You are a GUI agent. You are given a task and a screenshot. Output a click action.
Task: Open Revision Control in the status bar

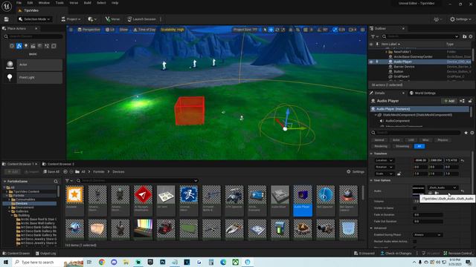coord(458,254)
